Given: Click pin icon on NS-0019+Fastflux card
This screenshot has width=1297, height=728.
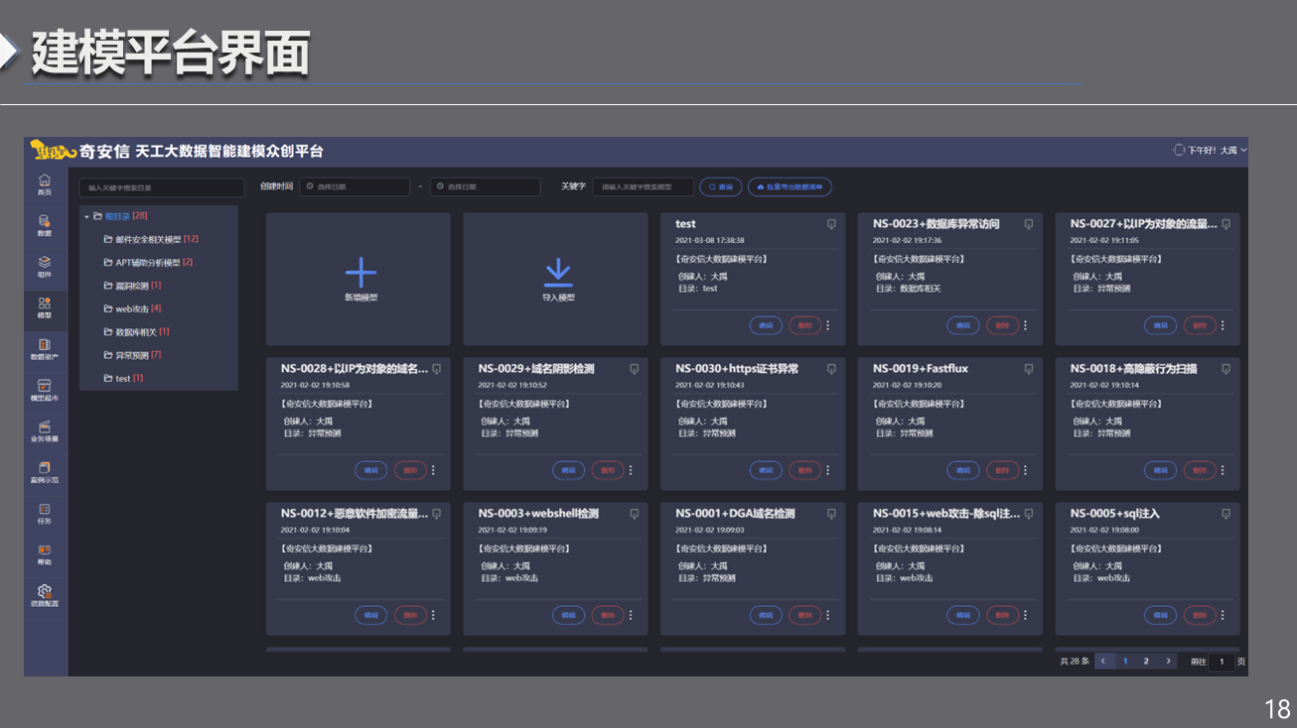Looking at the screenshot, I should click(x=1029, y=369).
